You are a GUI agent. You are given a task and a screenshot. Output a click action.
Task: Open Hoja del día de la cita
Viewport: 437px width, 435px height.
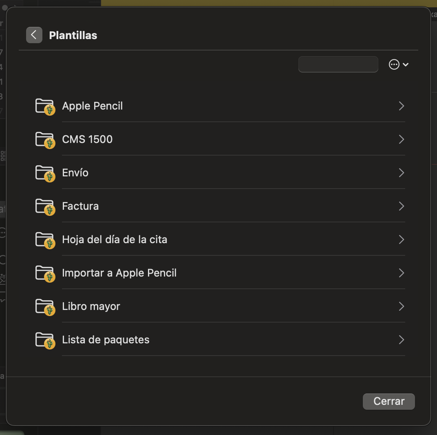coord(220,239)
